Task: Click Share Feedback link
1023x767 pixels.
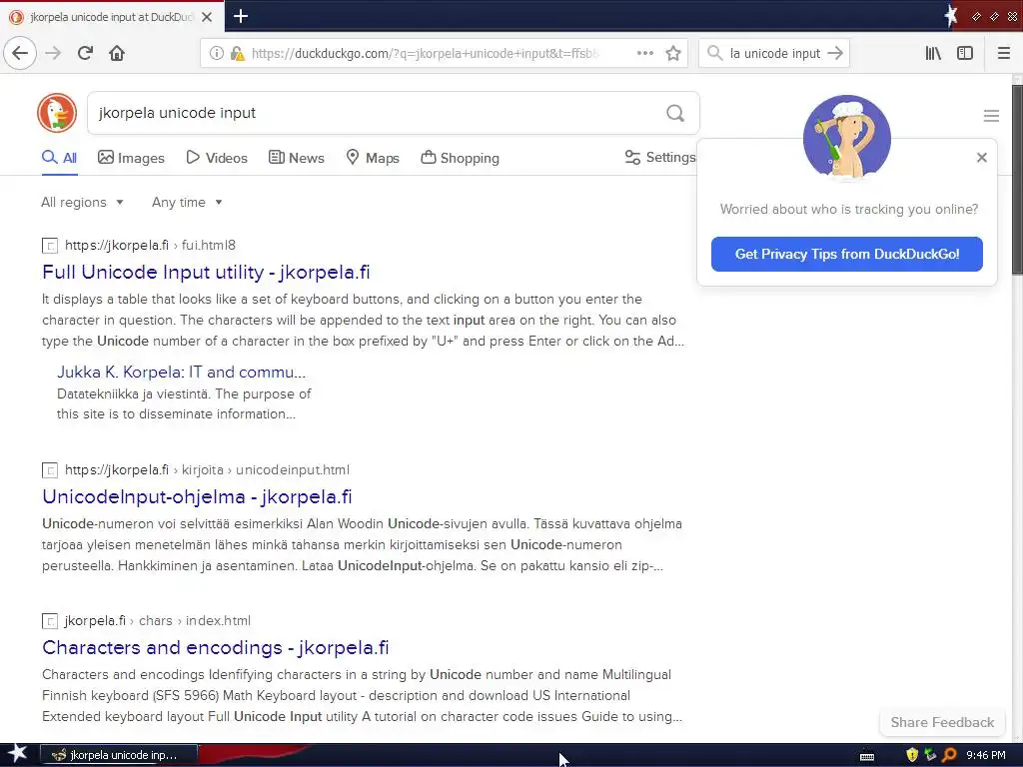Action: 942,722
